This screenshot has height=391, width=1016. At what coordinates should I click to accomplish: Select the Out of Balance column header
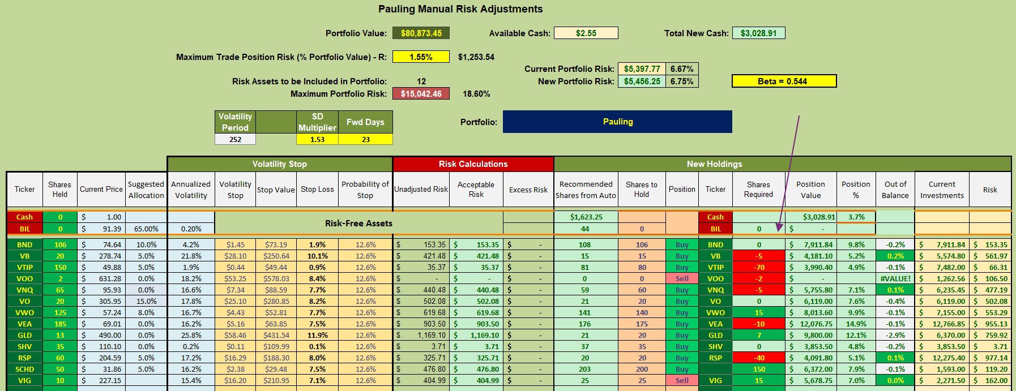pyautogui.click(x=895, y=190)
